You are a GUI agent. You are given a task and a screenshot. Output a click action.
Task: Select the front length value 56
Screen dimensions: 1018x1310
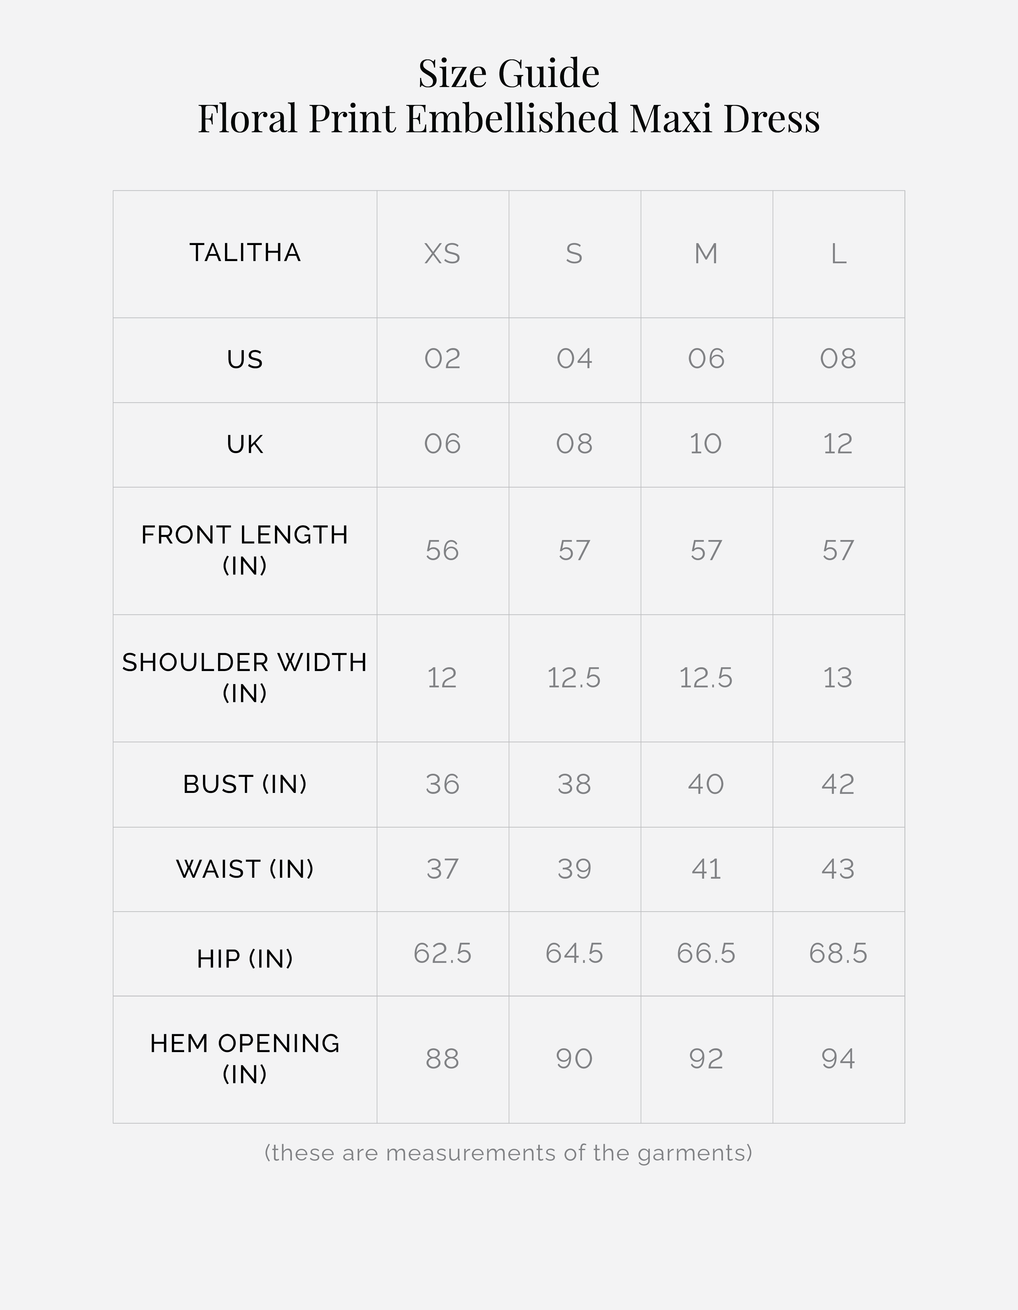coord(442,551)
